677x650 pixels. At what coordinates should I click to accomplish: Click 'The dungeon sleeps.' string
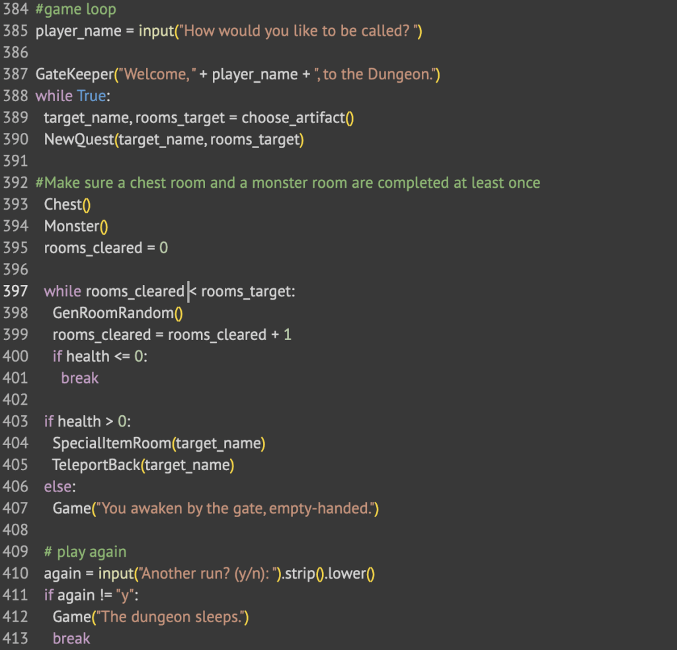[x=171, y=616]
